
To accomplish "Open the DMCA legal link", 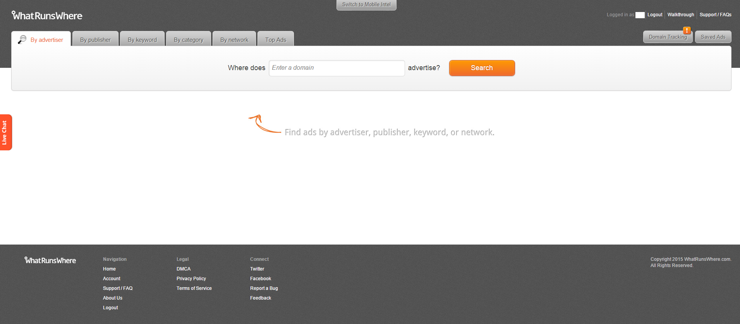I will pyautogui.click(x=184, y=269).
